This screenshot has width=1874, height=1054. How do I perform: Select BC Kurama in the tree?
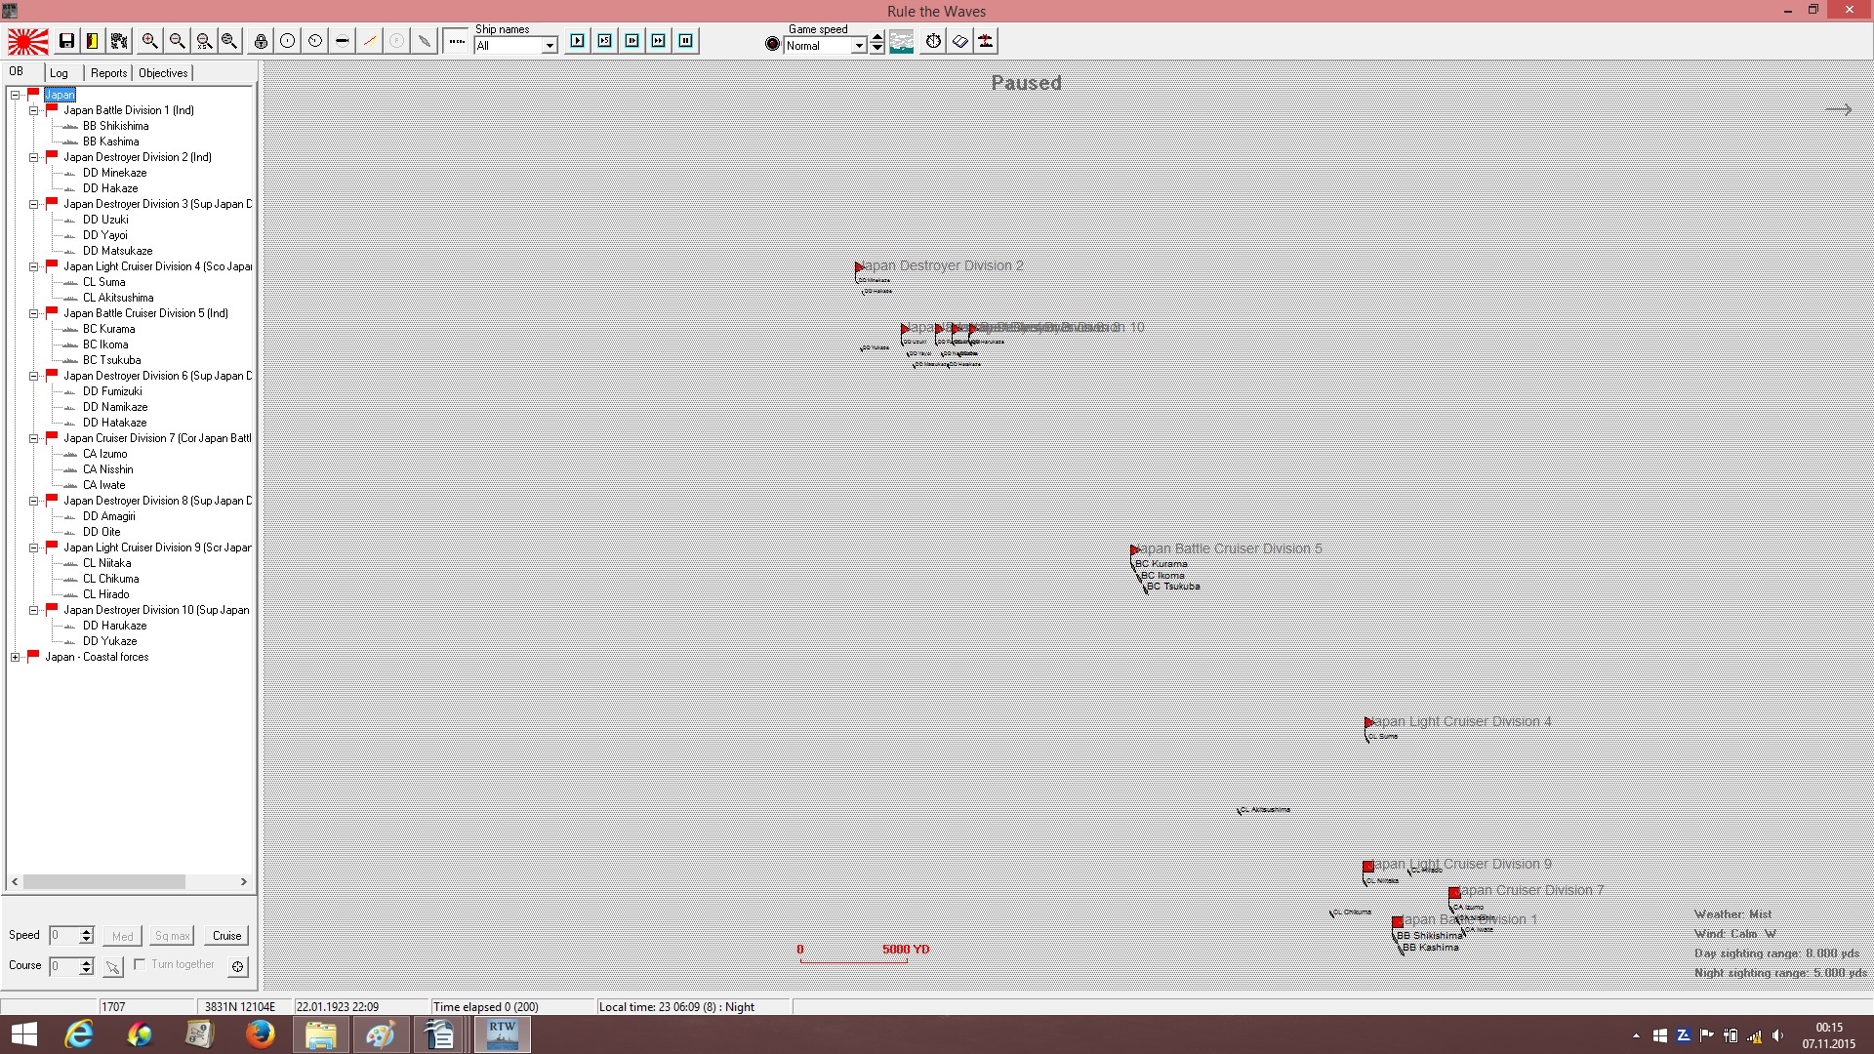click(x=109, y=329)
